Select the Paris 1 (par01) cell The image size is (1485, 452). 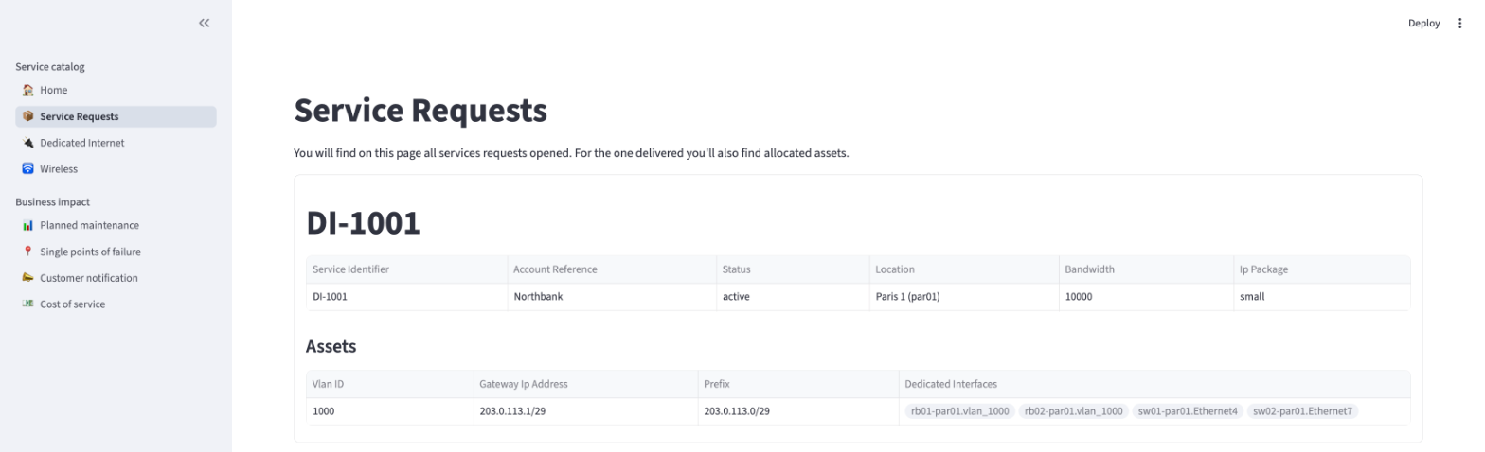pyautogui.click(x=963, y=297)
